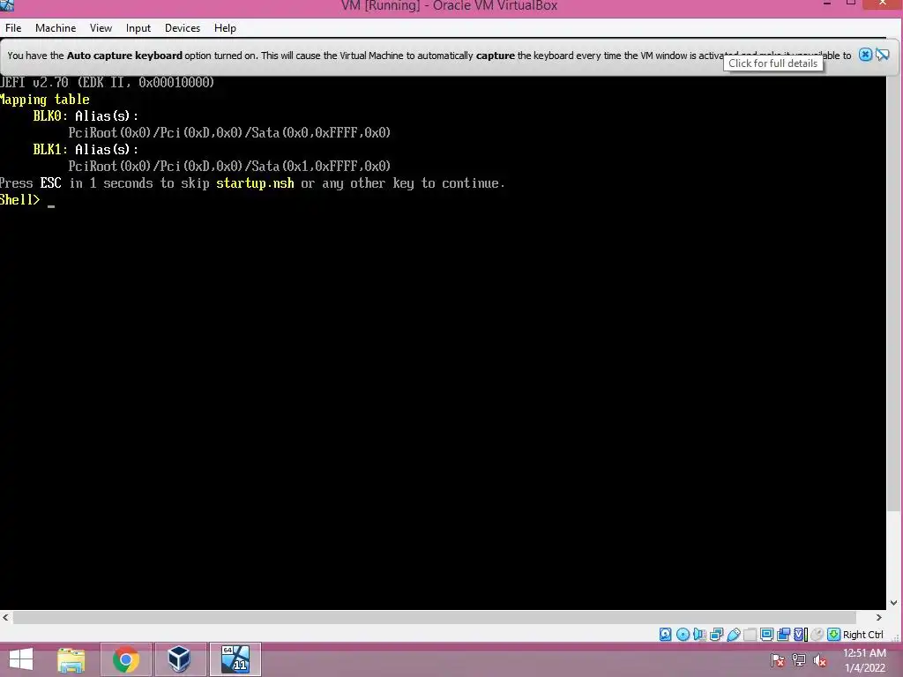Click the network tray icon

pos(799,660)
